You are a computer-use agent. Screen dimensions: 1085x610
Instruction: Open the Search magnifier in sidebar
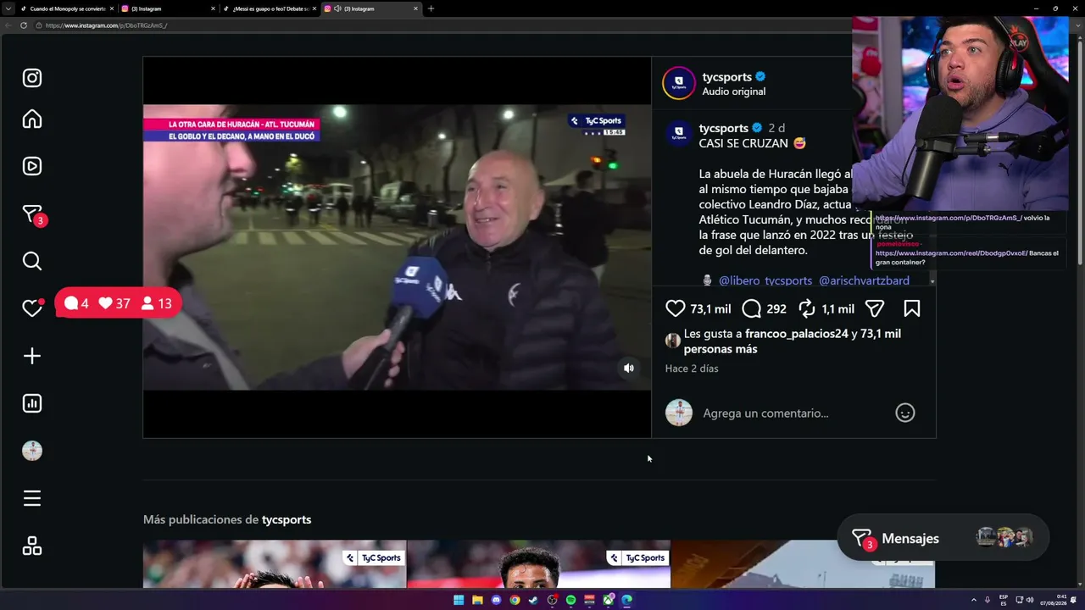click(x=32, y=261)
